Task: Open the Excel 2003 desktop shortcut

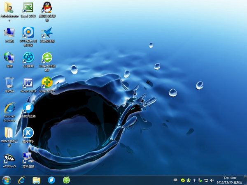Action: tap(28, 8)
